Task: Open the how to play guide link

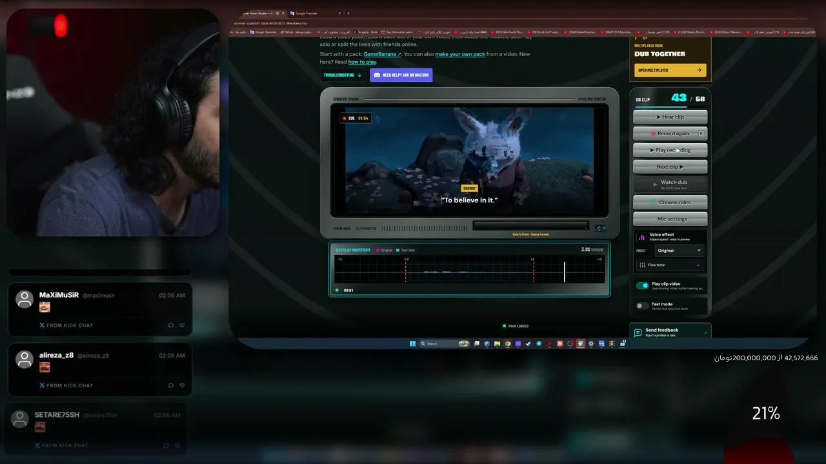Action: [x=362, y=62]
